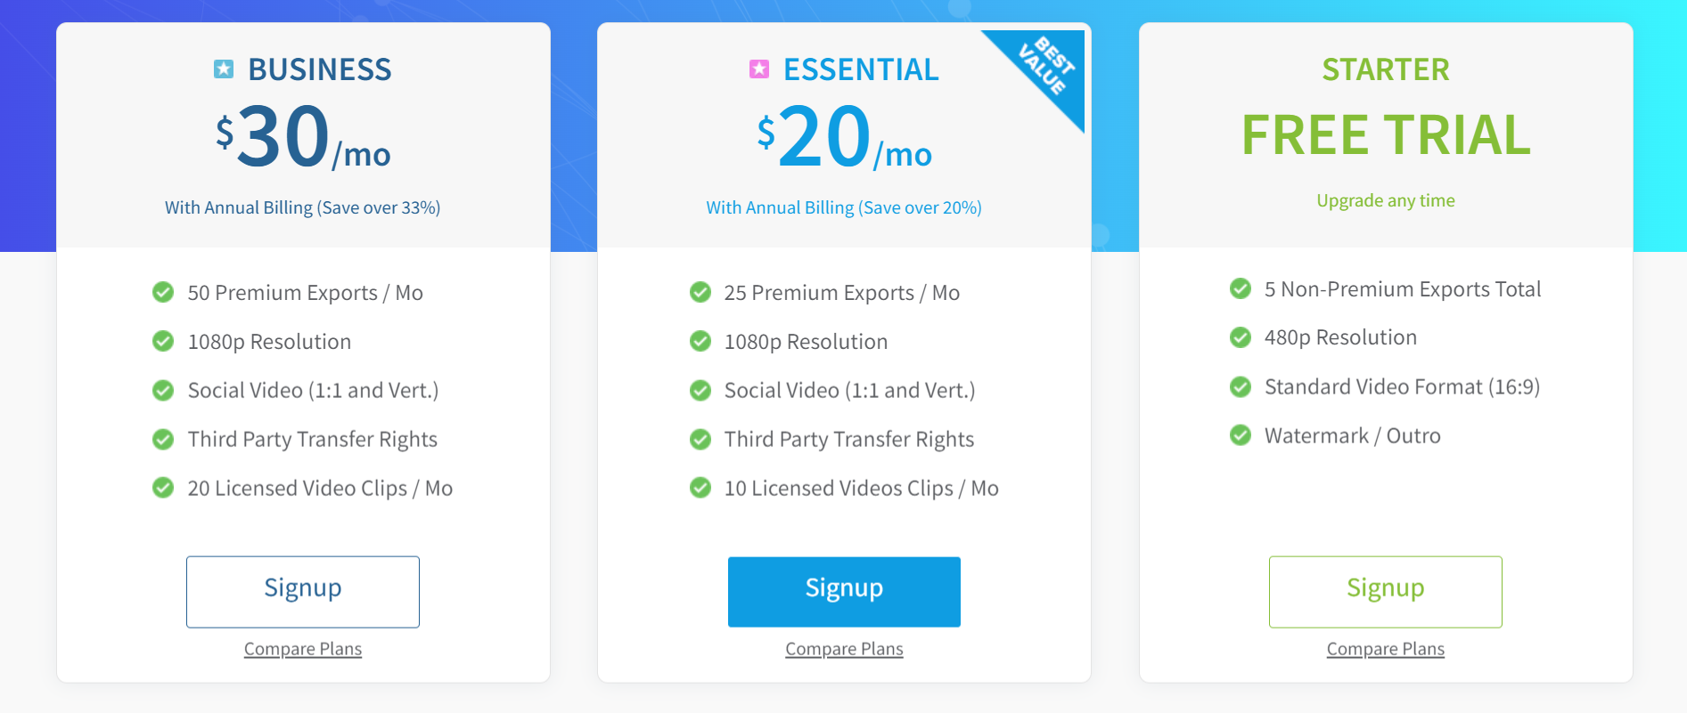1687x713 pixels.
Task: Click checkmark next to 480p Resolution
Action: (1241, 337)
